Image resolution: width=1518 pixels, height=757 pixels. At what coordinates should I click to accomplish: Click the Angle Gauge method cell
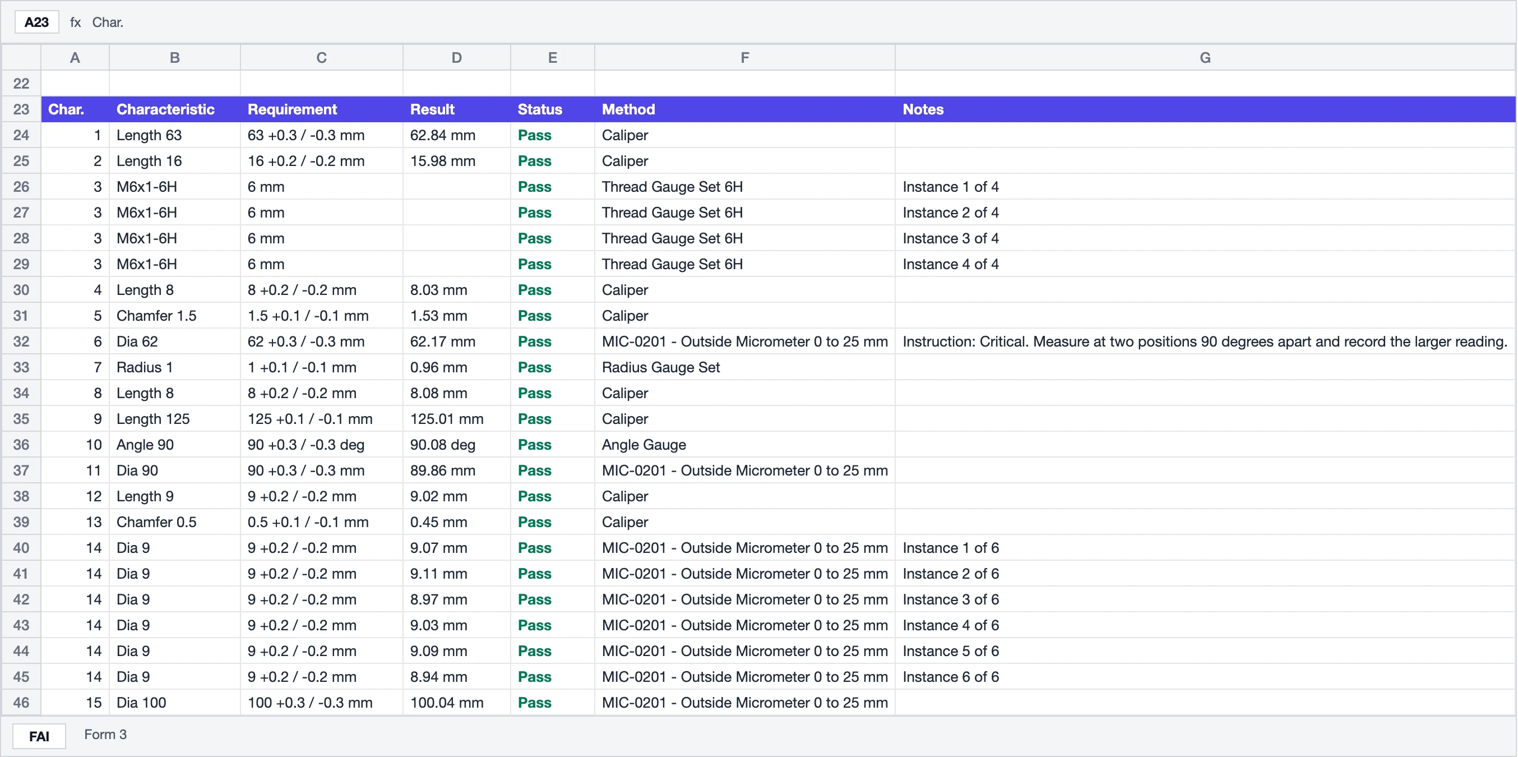coord(745,445)
